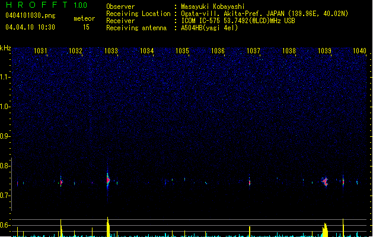Image resolution: width=373 pixels, height=237 pixels.
Task: Click the 0.9 frequency axis label
Action: click(x=5, y=136)
